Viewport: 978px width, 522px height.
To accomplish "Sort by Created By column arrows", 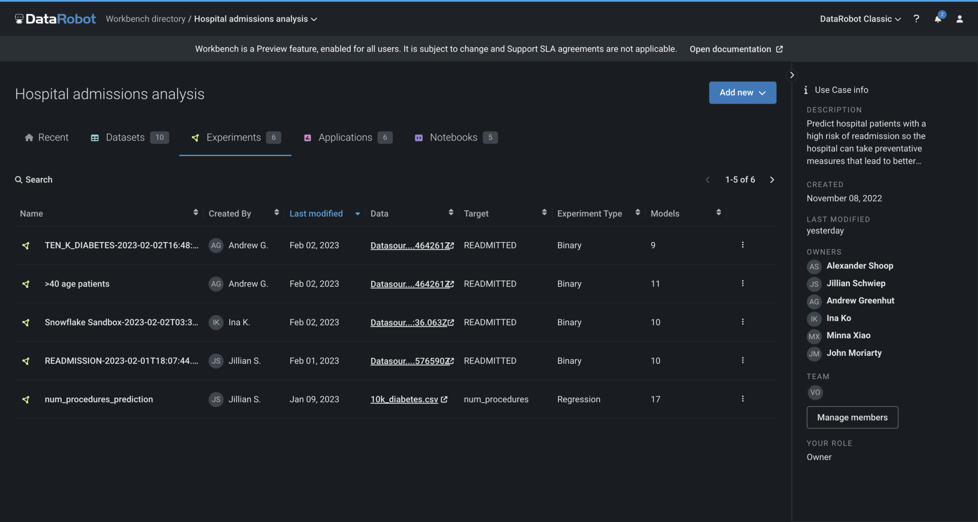I will (x=276, y=213).
